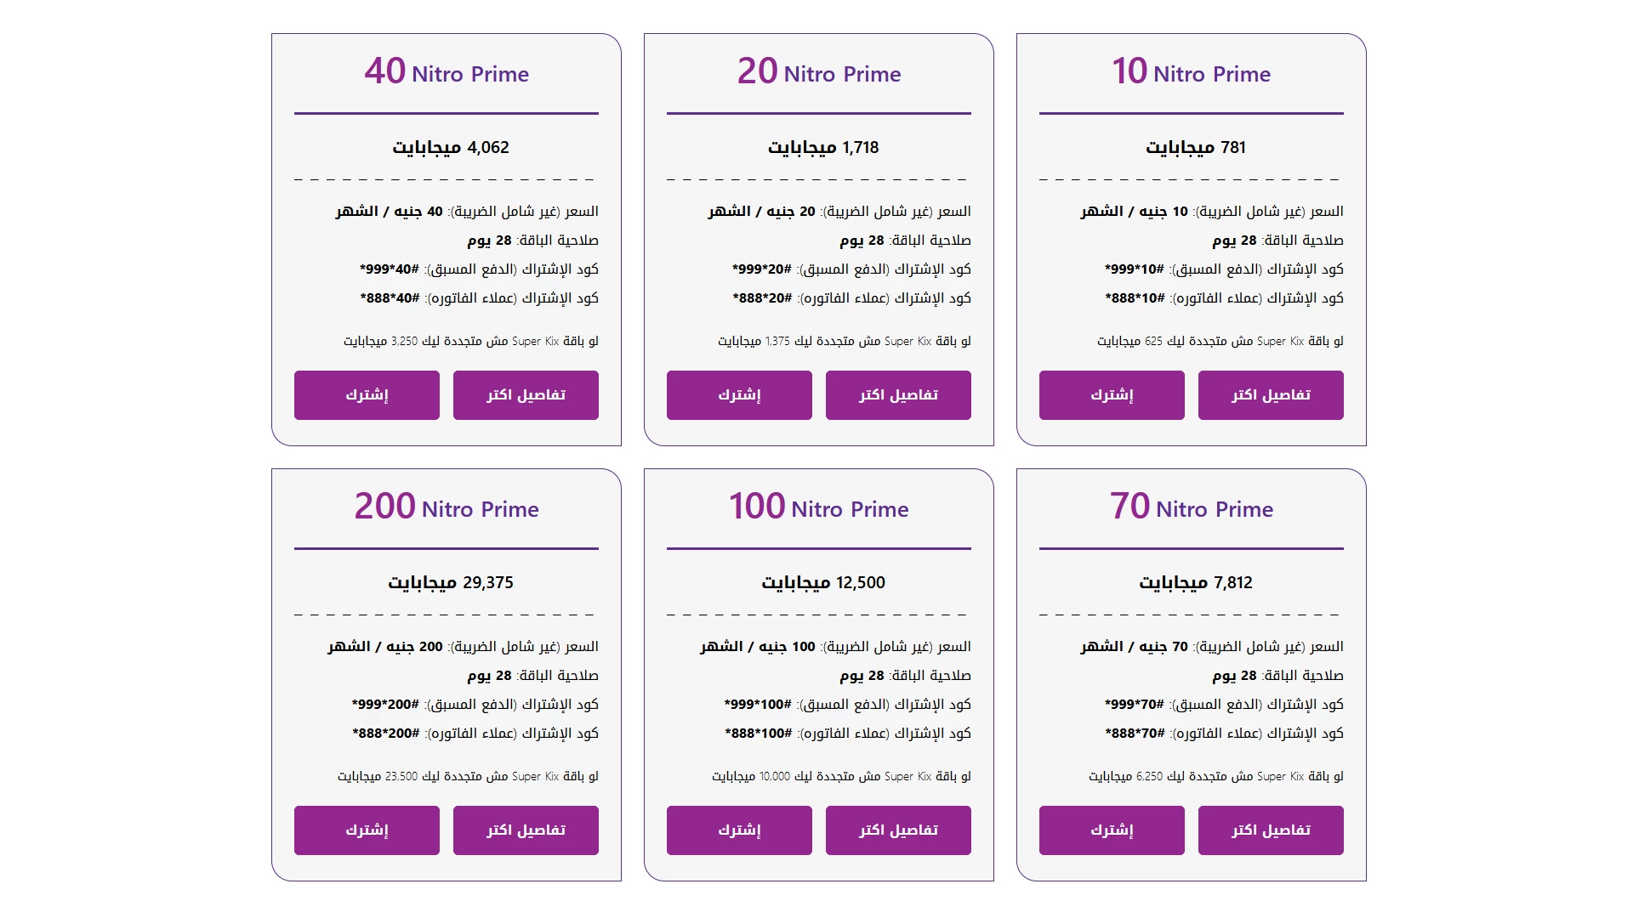Open more details for Nitro Prime 200
1633x918 pixels.
526,830
